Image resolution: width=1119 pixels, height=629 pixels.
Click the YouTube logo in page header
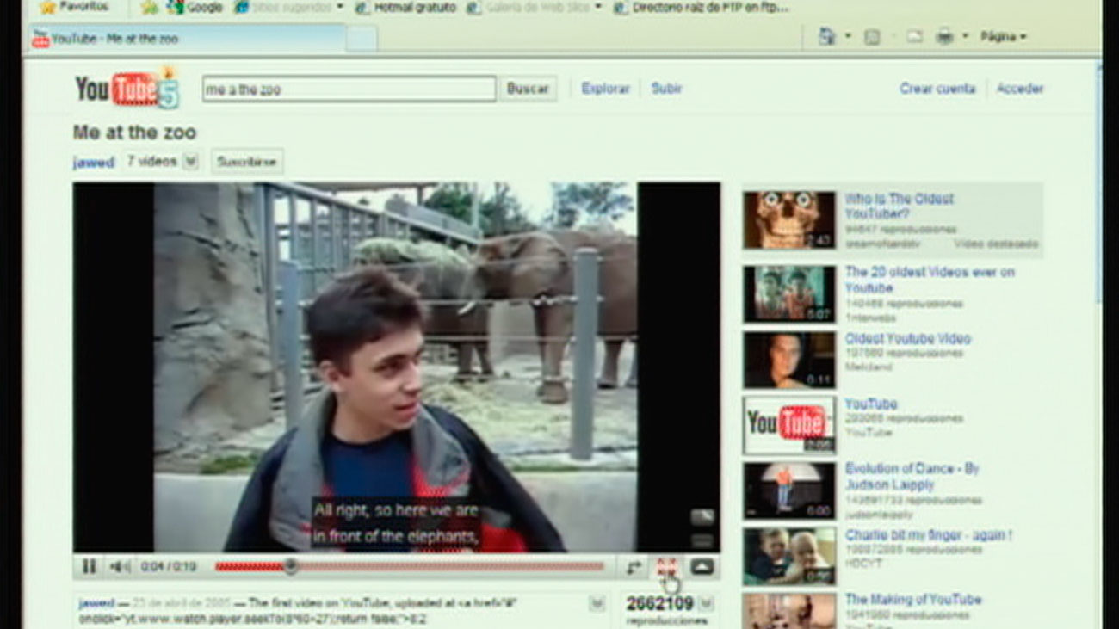(x=126, y=88)
